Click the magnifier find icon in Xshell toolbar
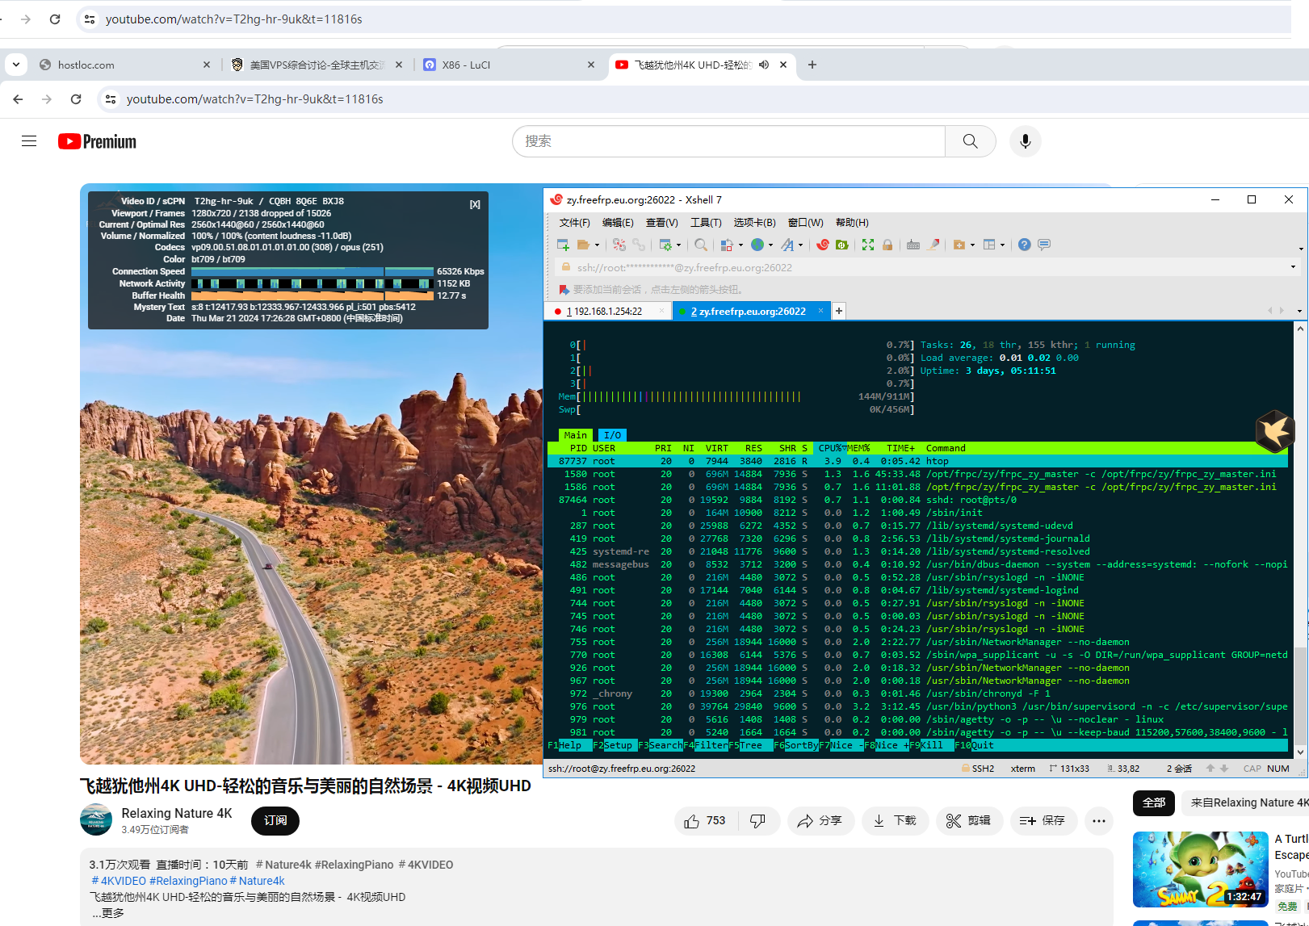This screenshot has width=1309, height=926. coord(701,245)
